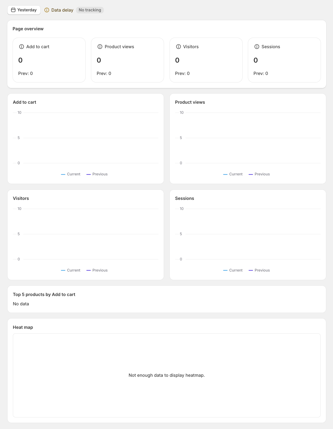Toggle Previous series in Product views chart
333x429 pixels.
(x=259, y=174)
